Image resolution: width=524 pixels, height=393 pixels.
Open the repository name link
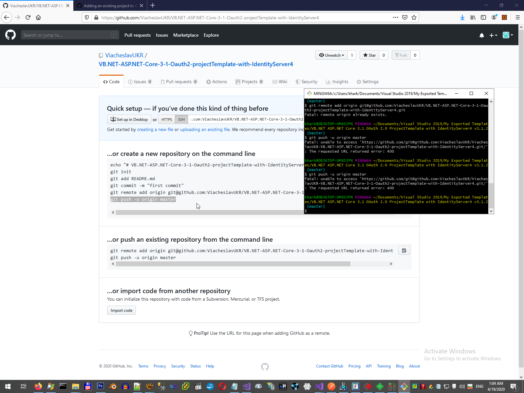196,64
